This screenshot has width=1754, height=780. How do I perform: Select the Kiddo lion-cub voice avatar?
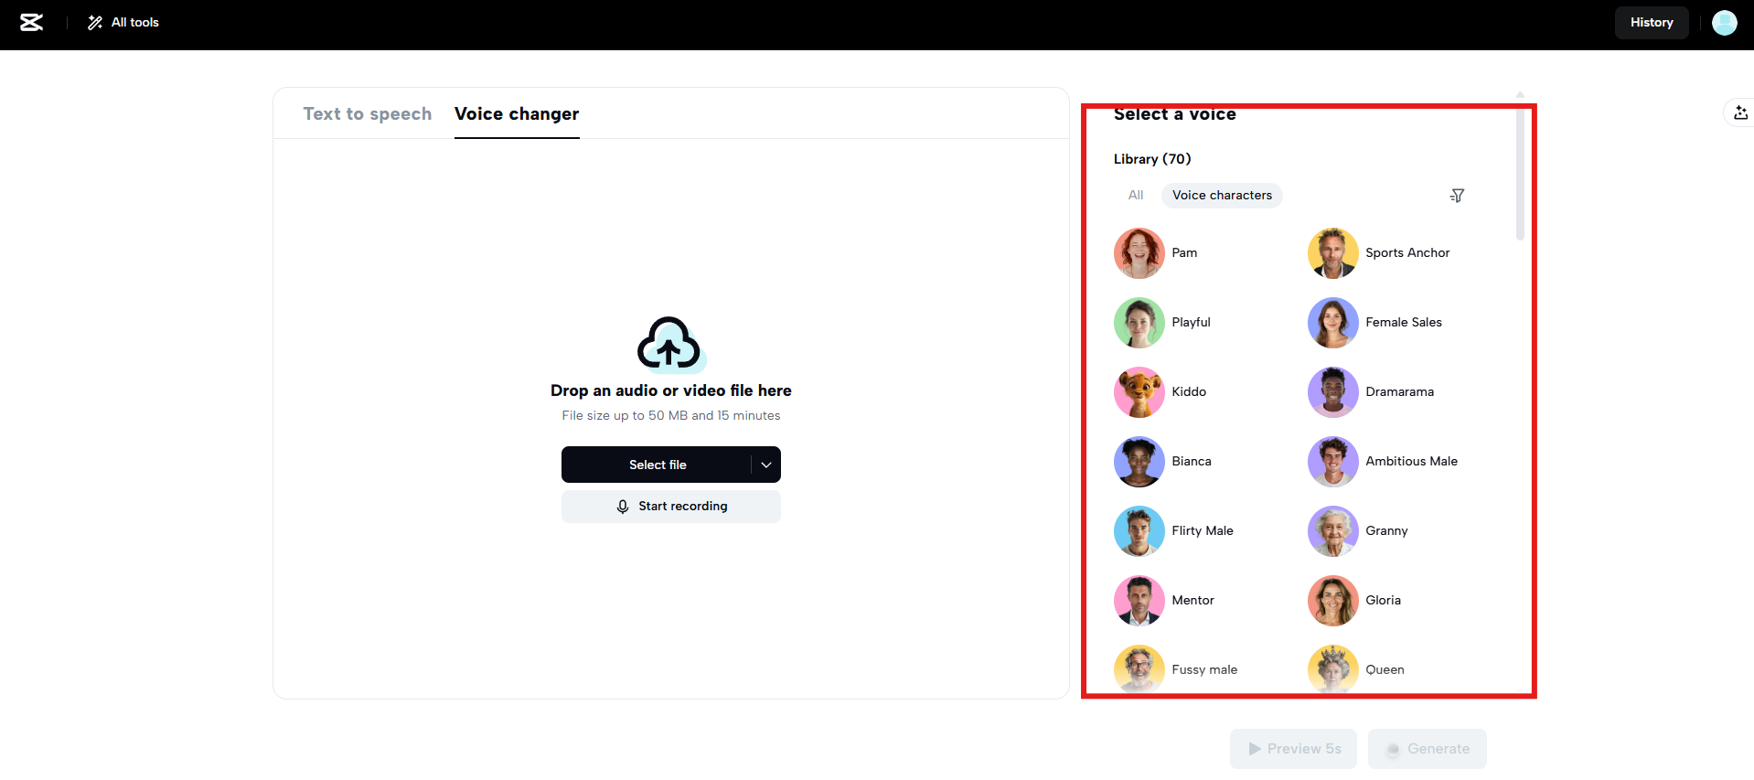pos(1139,392)
